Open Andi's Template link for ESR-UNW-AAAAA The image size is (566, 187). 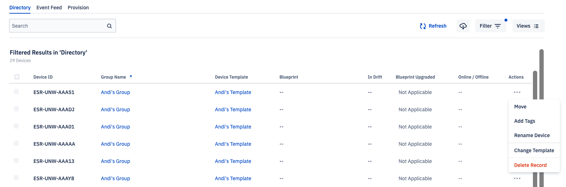(233, 144)
